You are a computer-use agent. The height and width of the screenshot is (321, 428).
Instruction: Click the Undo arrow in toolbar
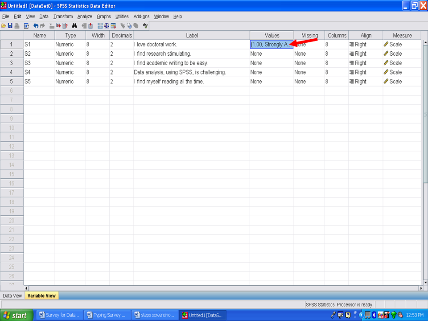36,26
